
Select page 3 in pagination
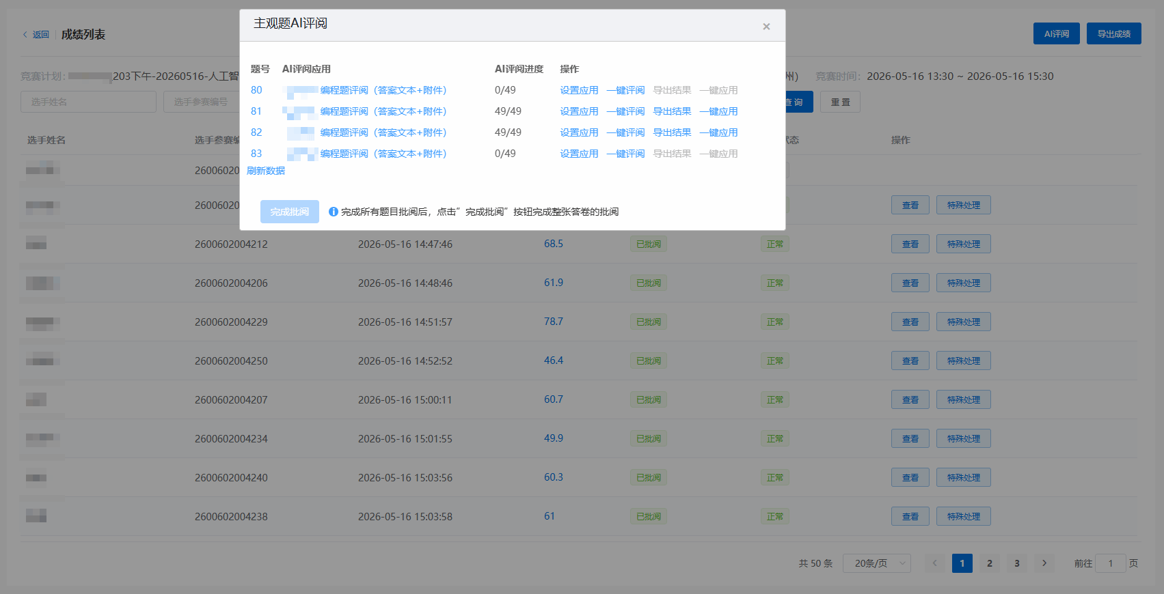[1016, 563]
